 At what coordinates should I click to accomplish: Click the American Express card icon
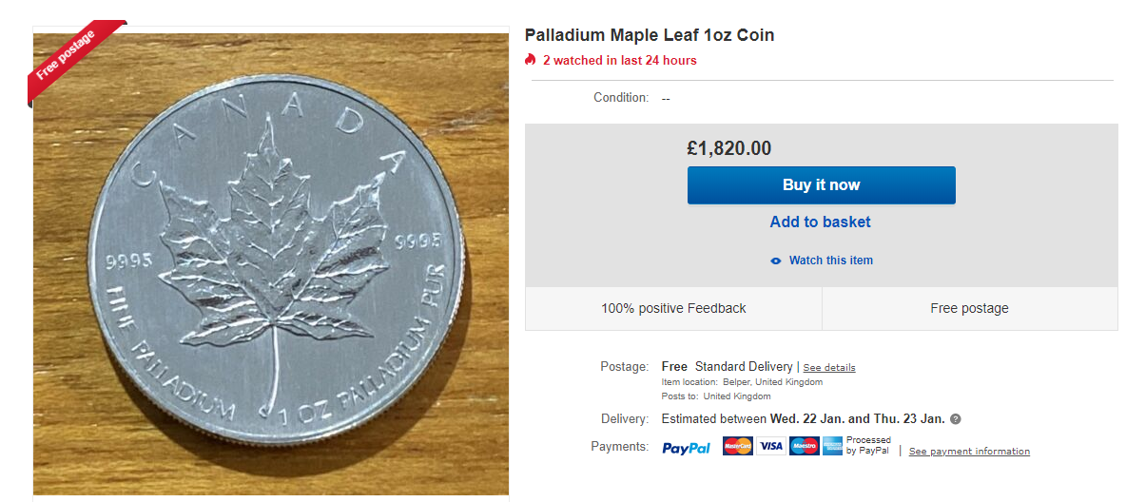coord(832,446)
